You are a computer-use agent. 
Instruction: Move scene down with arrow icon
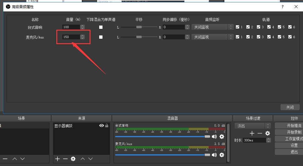click(22, 159)
